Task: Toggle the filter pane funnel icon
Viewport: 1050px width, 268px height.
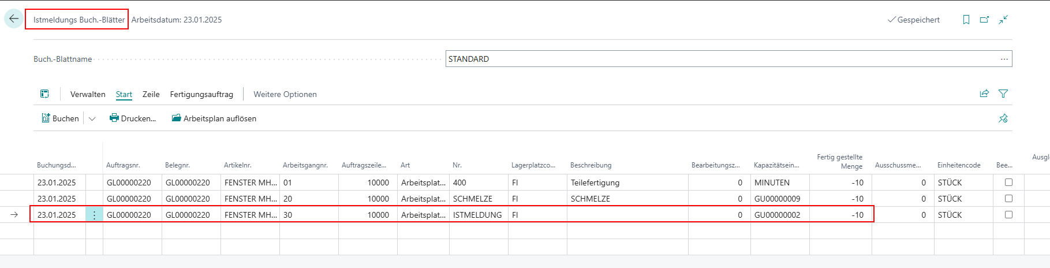Action: click(1003, 94)
